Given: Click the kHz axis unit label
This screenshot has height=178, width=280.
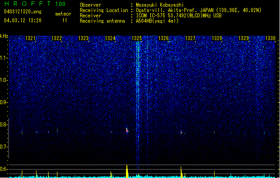Looking at the screenshot, I should click(x=4, y=36).
